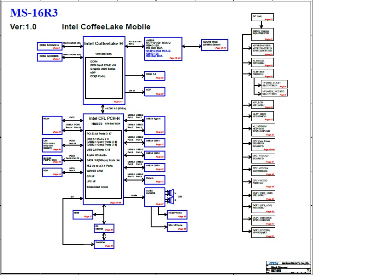
Task: Click the "DDR4 SODIMMB" block label
Action: click(49, 56)
